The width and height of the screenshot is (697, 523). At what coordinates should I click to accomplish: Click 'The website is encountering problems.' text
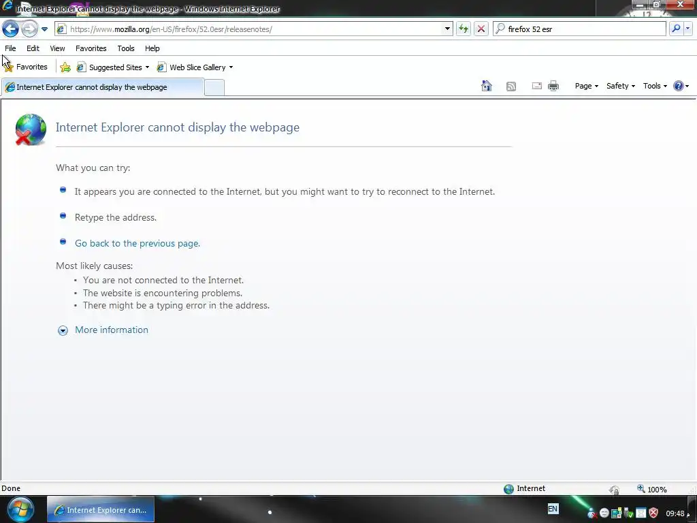[x=163, y=293]
